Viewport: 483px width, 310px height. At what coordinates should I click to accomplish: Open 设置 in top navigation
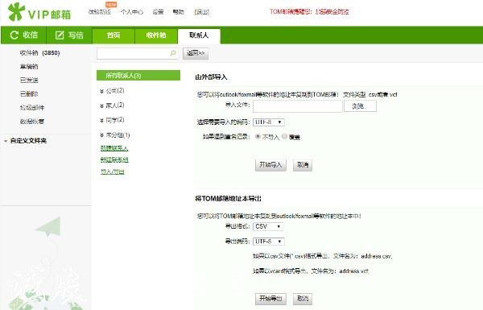(x=158, y=12)
